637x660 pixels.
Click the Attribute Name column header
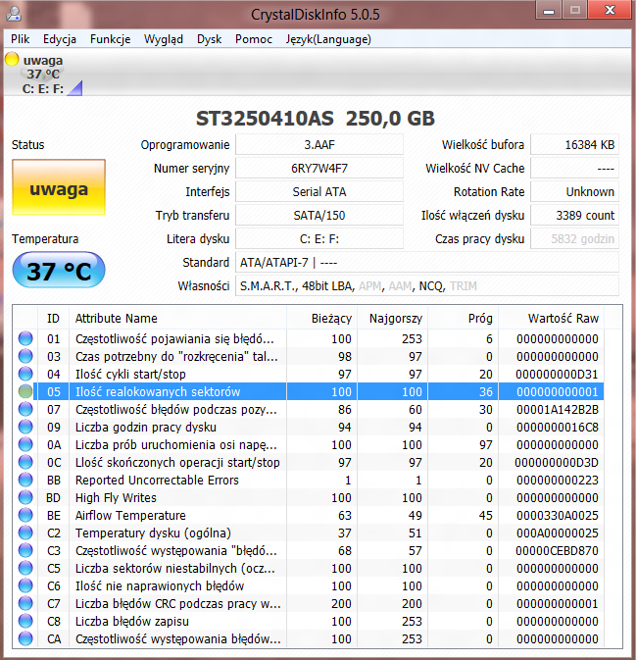[178, 318]
